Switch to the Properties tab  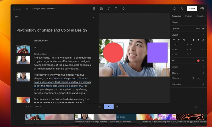coord(176,16)
